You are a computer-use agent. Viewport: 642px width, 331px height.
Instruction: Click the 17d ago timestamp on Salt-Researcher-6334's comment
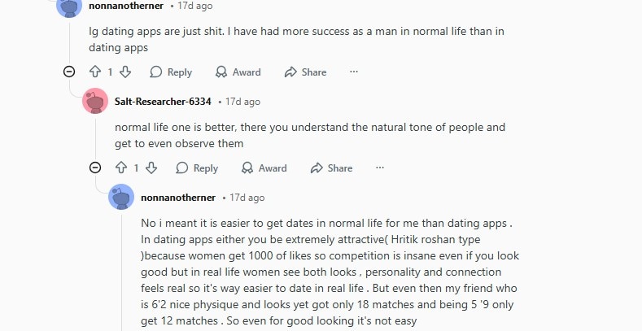tap(242, 102)
